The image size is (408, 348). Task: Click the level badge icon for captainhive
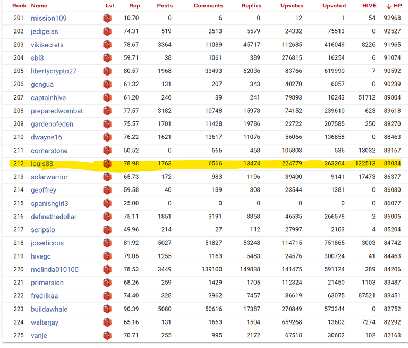pos(107,97)
